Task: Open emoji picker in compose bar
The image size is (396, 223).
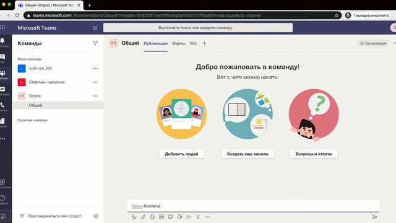Action: [152, 217]
